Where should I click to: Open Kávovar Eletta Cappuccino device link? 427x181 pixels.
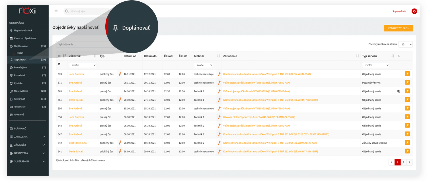tap(259, 117)
